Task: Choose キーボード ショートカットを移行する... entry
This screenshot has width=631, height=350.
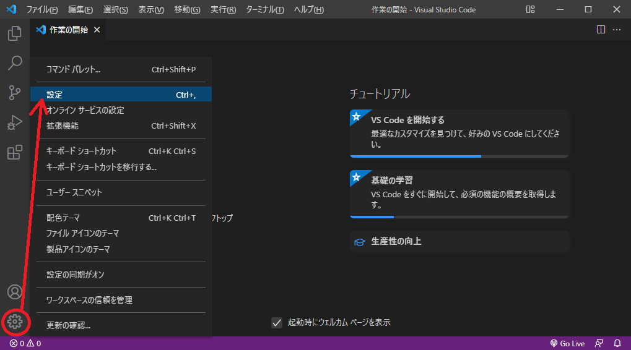Action: click(121, 167)
